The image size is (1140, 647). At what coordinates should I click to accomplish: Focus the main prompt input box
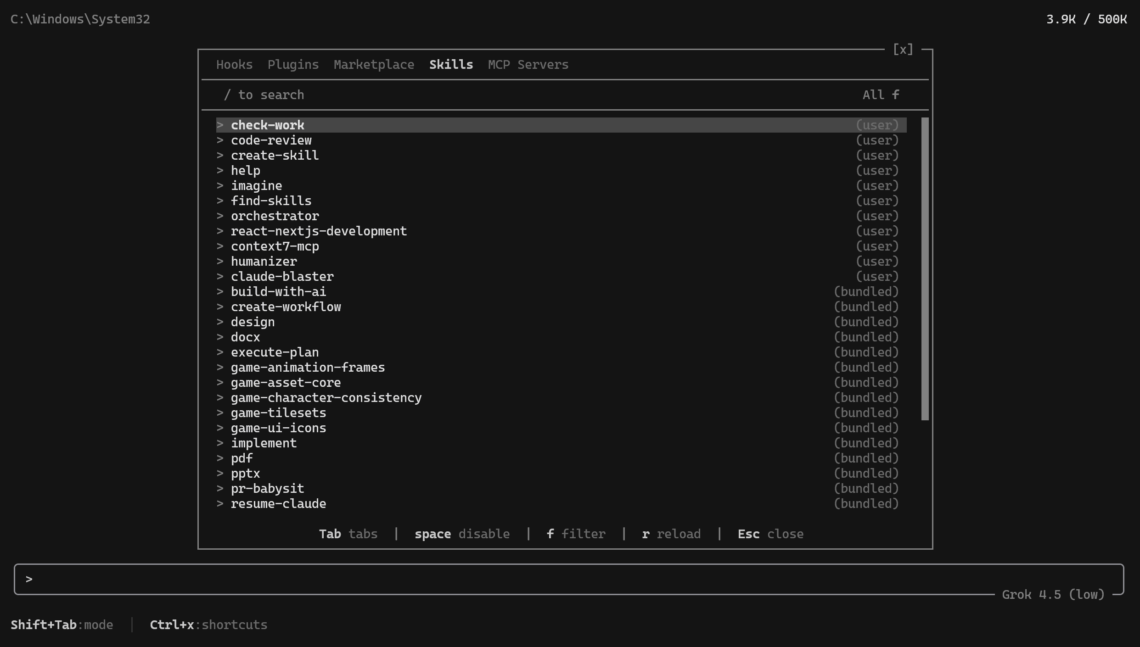pos(569,579)
